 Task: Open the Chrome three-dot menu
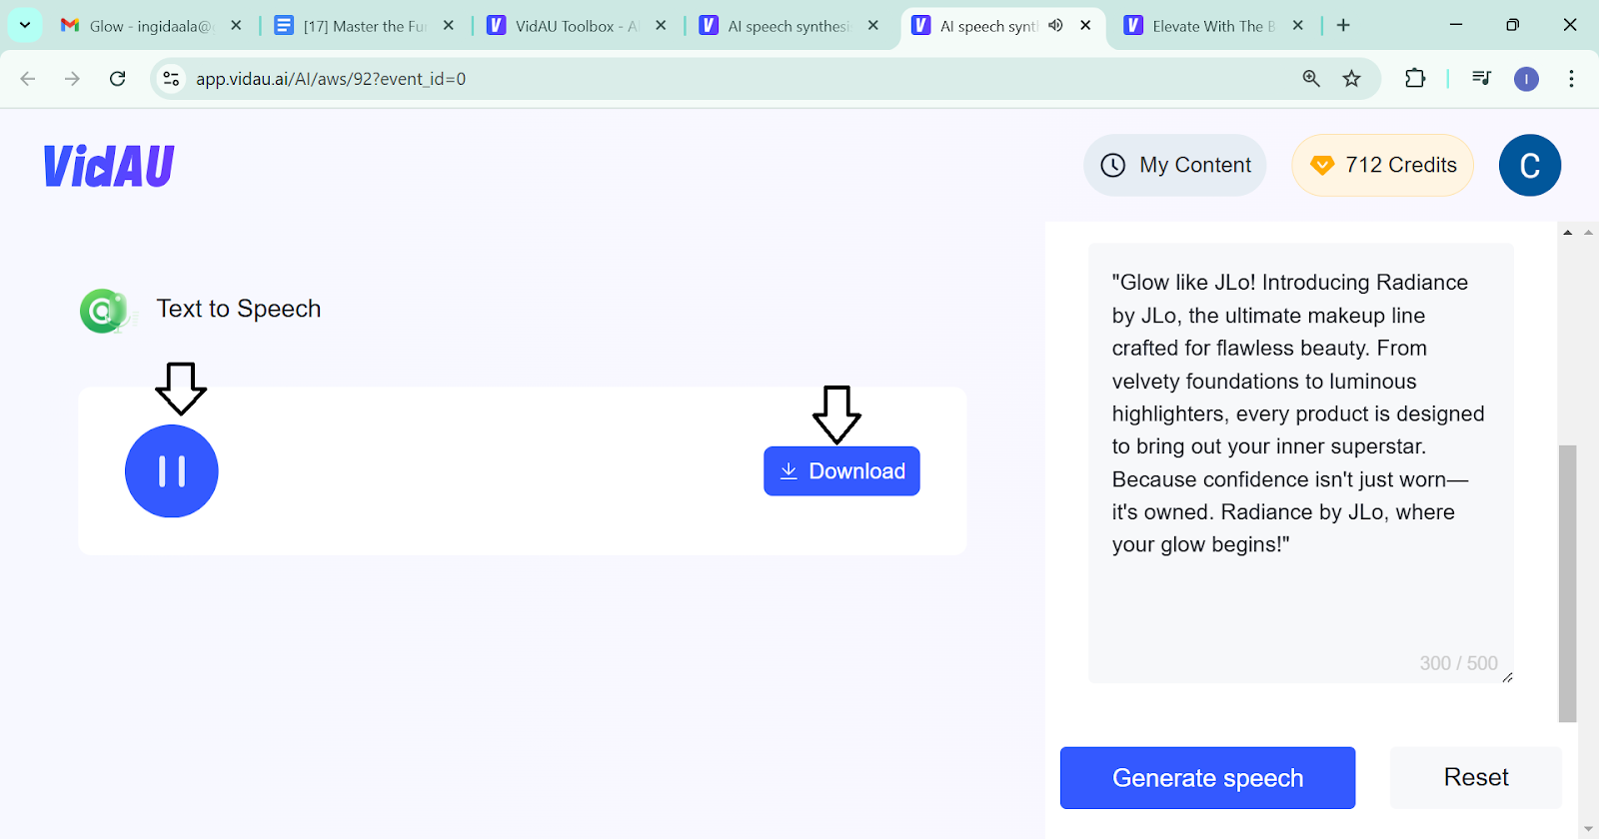tap(1571, 79)
